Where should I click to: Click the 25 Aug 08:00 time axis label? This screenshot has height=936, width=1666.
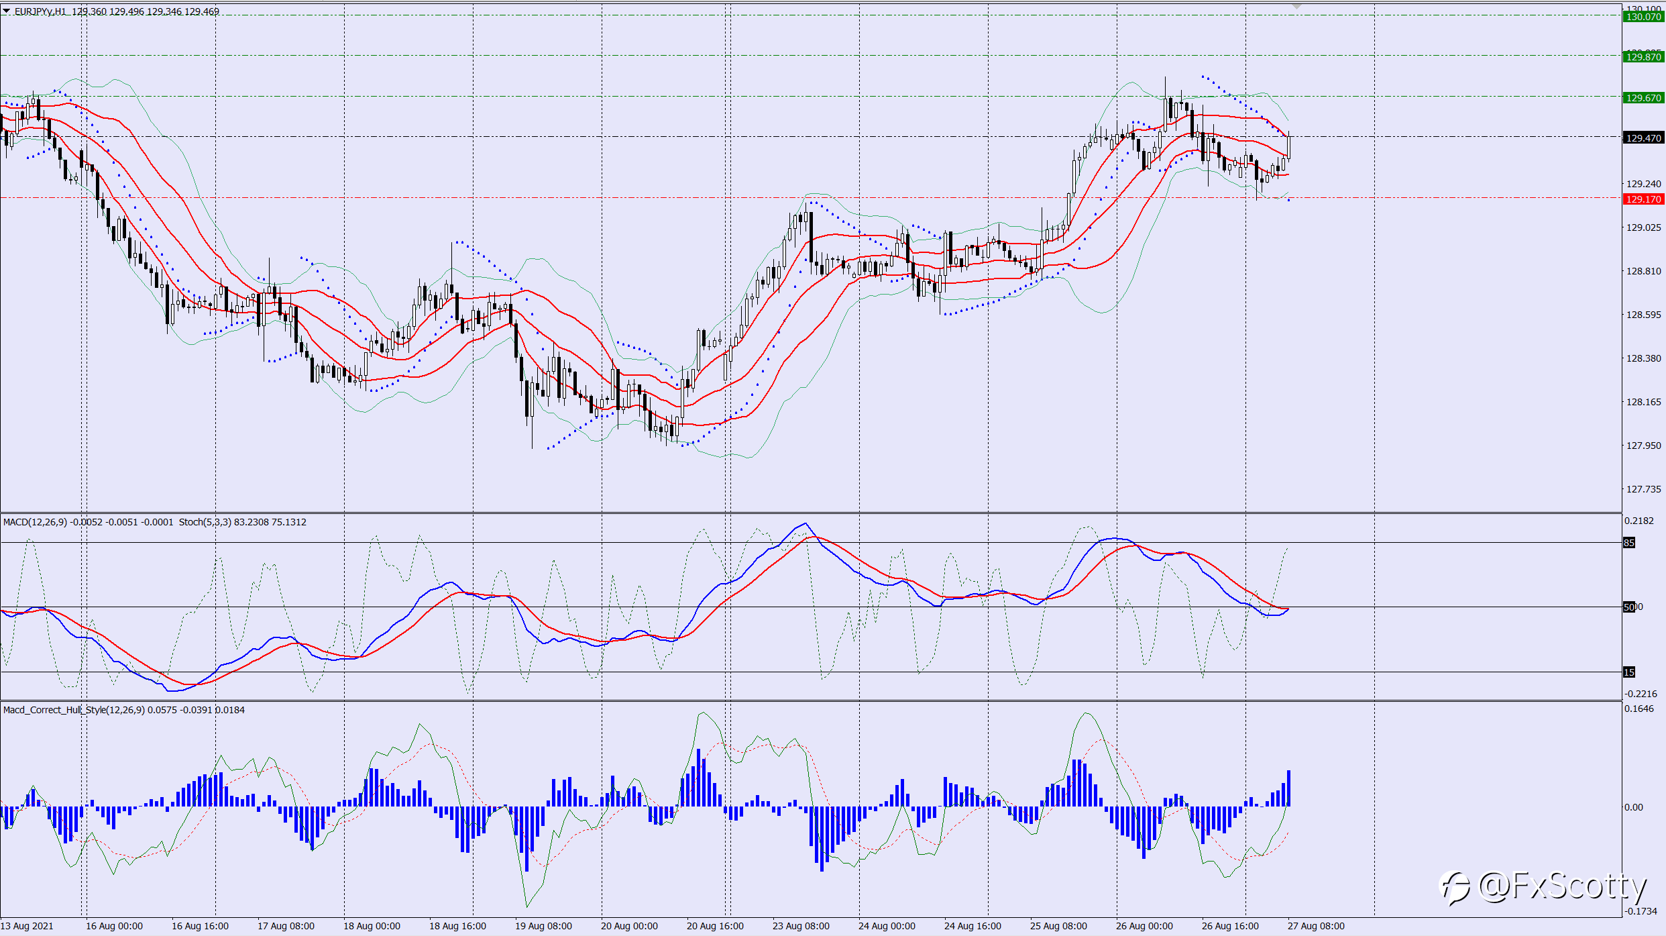point(1058,926)
